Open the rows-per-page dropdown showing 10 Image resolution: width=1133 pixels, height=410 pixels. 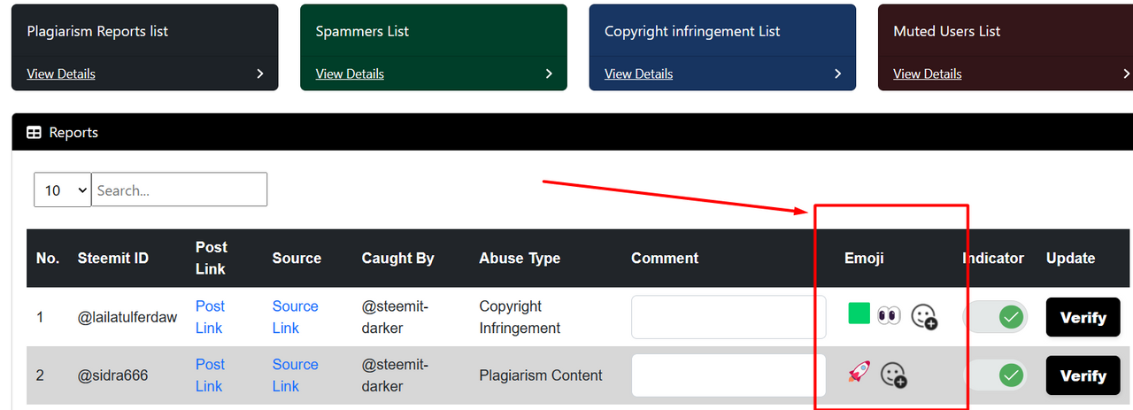(x=62, y=190)
